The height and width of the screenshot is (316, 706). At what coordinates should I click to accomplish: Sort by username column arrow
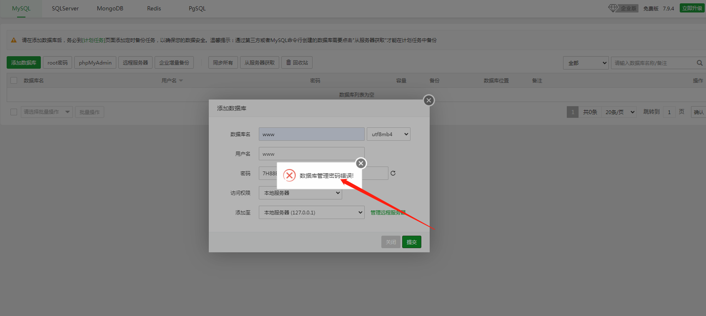click(x=181, y=81)
